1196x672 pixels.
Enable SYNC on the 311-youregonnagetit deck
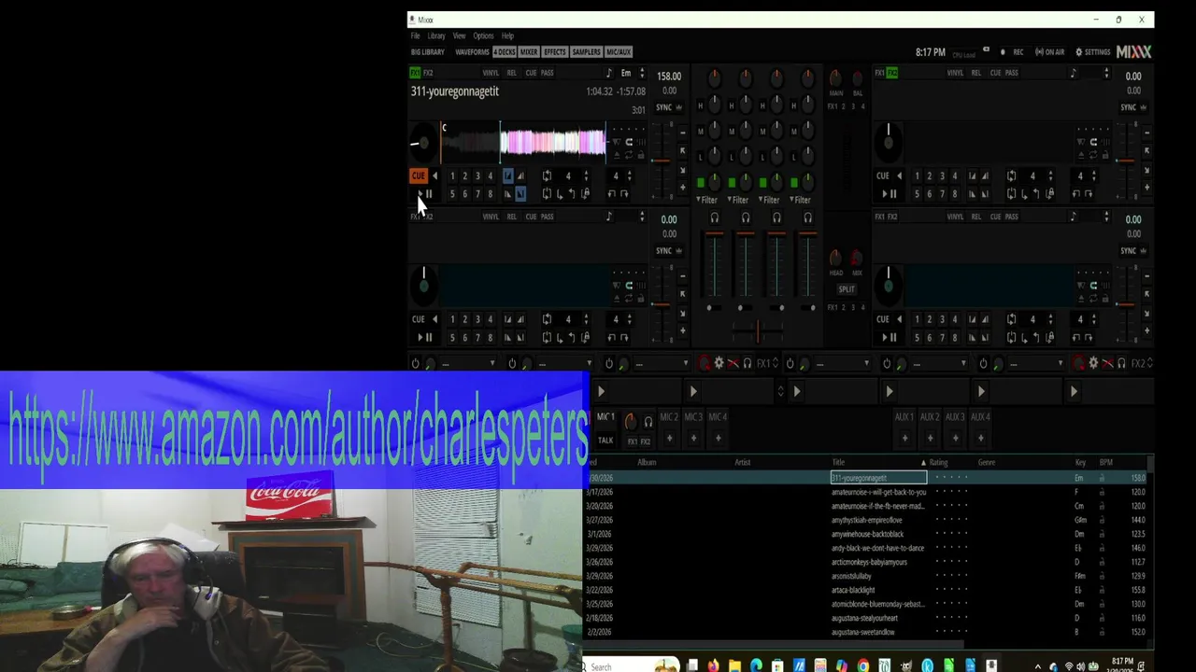click(x=663, y=107)
